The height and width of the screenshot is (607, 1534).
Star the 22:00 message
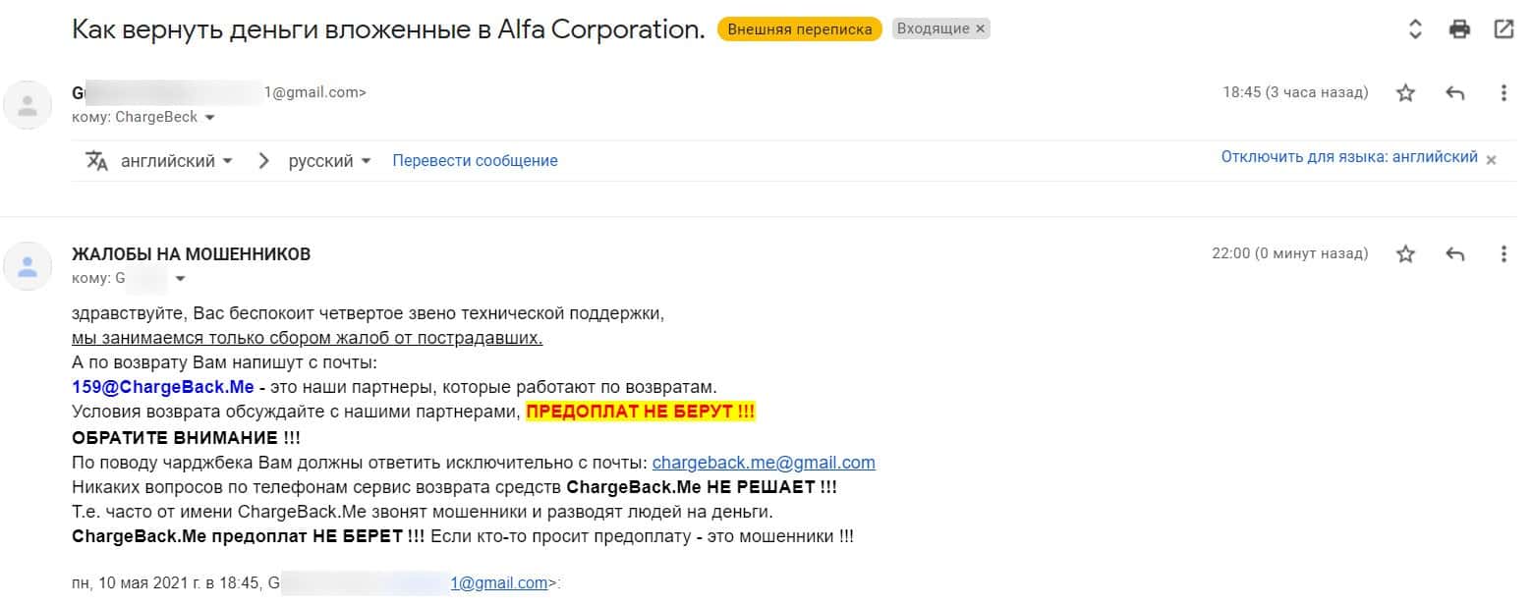coord(1406,254)
